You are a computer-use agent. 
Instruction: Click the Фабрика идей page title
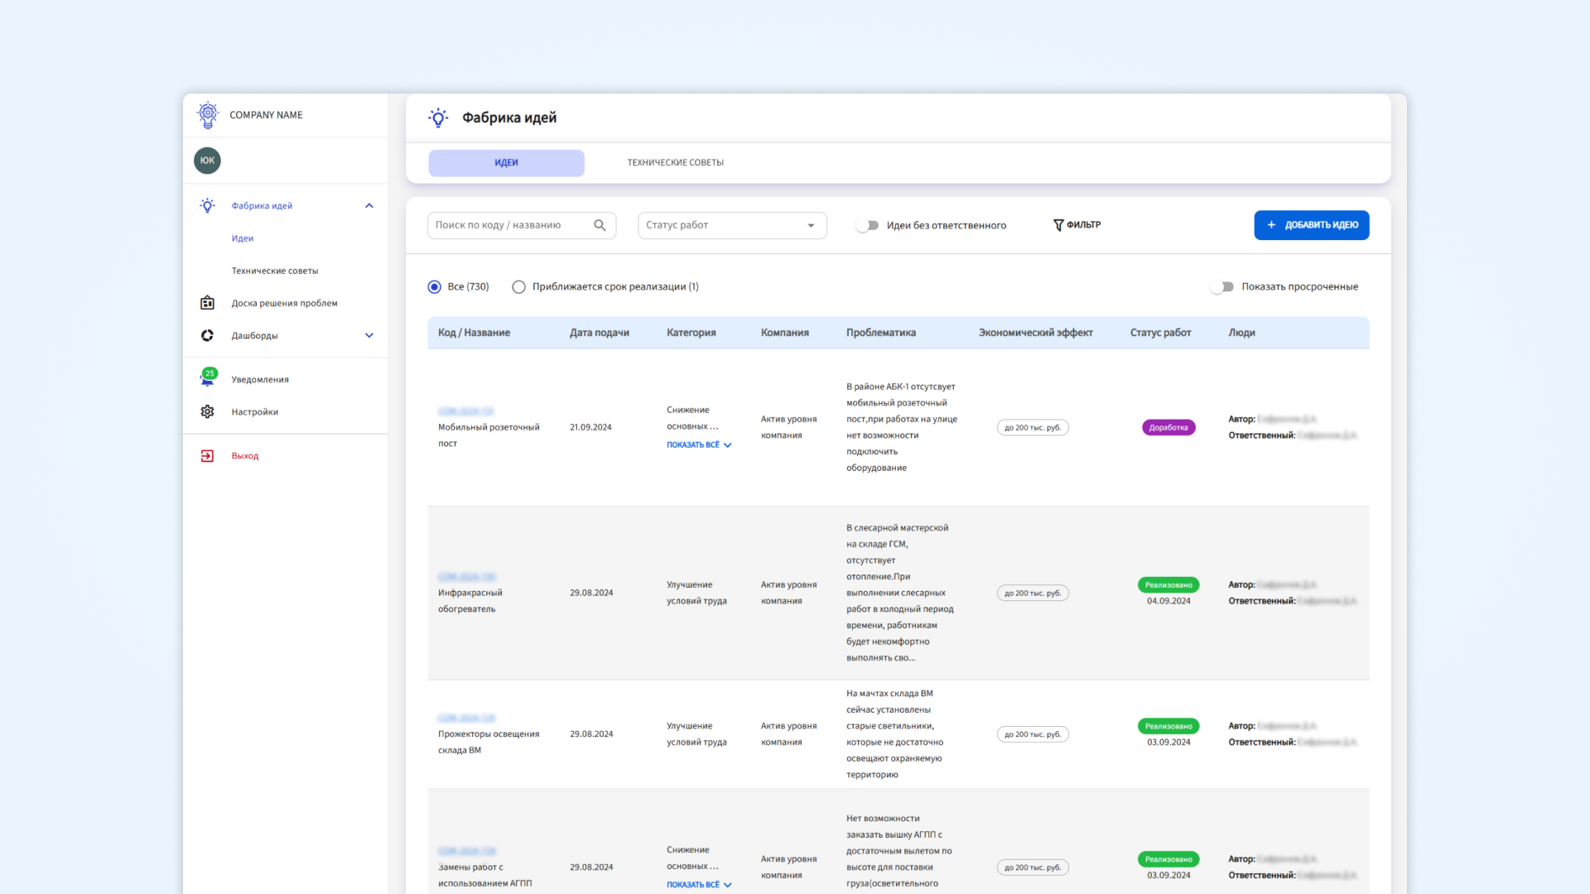coord(509,118)
